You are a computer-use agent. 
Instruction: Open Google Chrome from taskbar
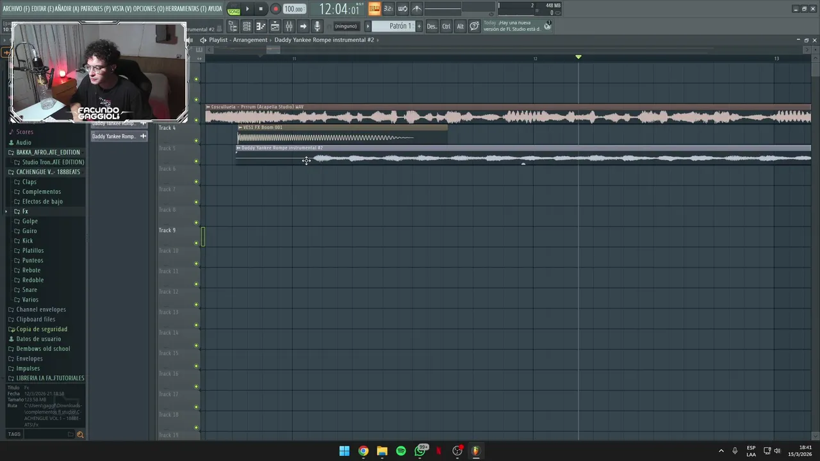[x=363, y=451]
